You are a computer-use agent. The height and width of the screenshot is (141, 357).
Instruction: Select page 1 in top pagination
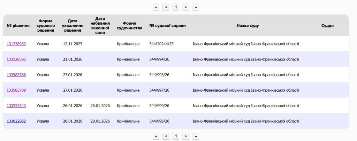176,7
